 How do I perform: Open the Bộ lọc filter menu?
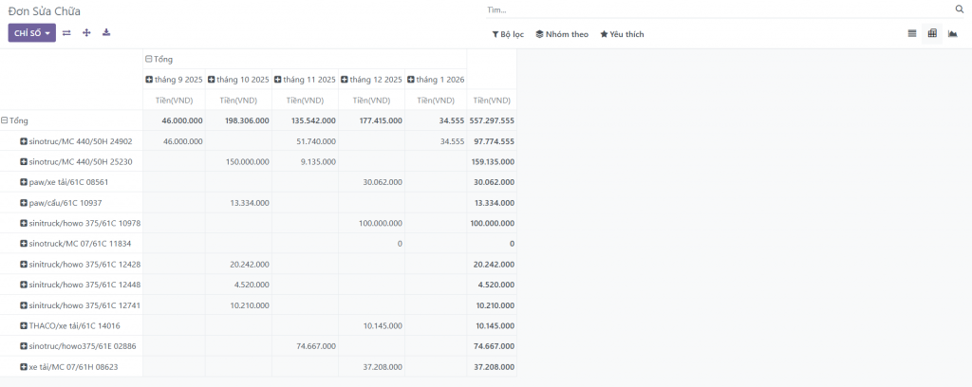click(508, 34)
